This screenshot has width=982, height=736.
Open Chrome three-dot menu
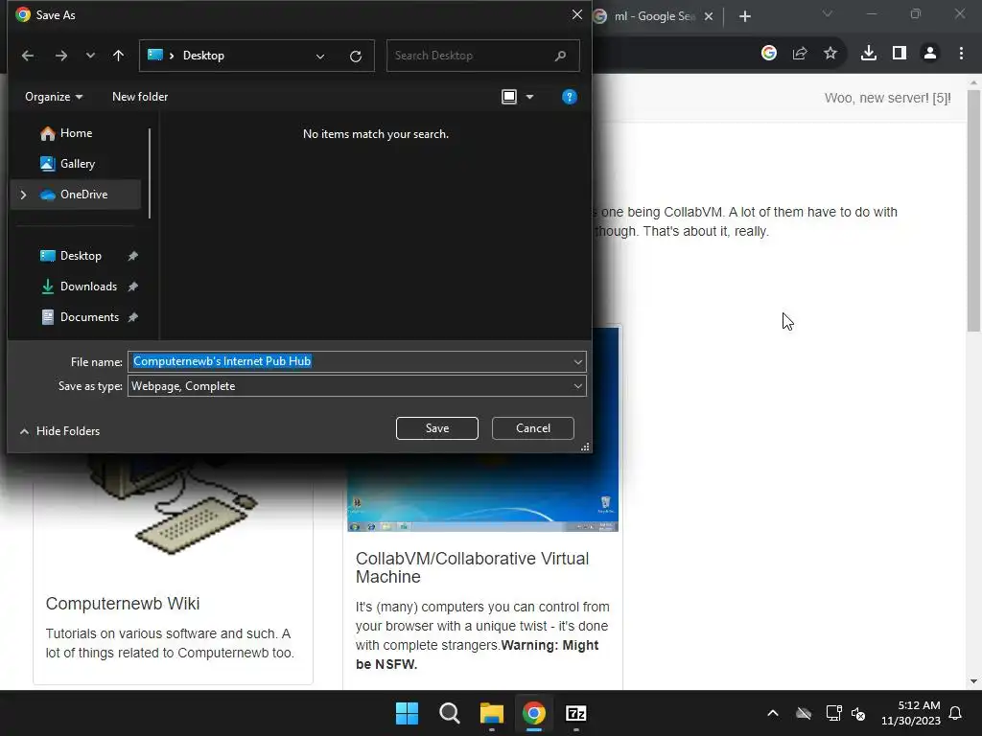click(x=961, y=54)
